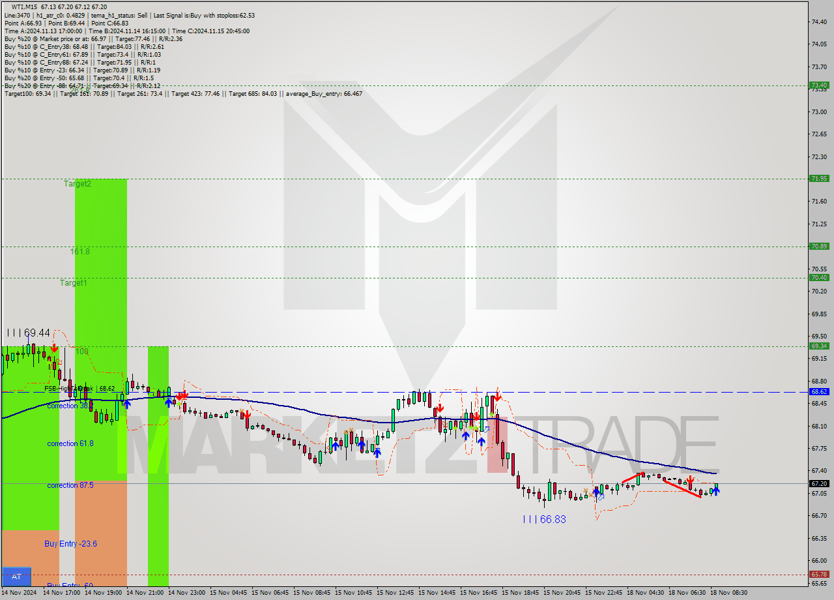Click the Last Signal Buy with stoploss text
Screen dimensions: 834x600
click(x=204, y=15)
